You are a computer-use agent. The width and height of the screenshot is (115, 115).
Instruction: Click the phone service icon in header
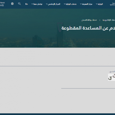pyautogui.click(x=3, y=5)
